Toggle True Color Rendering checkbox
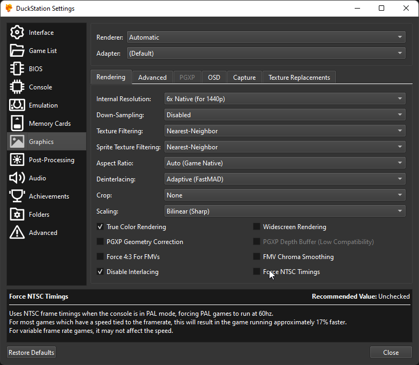 coord(100,227)
